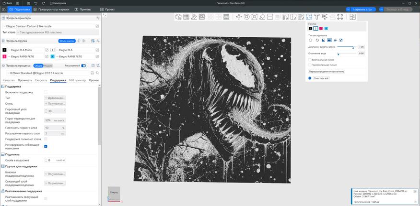420x206 pixels.
Task: Open the 'Тип стола' plate dropdown
Action: point(58,33)
